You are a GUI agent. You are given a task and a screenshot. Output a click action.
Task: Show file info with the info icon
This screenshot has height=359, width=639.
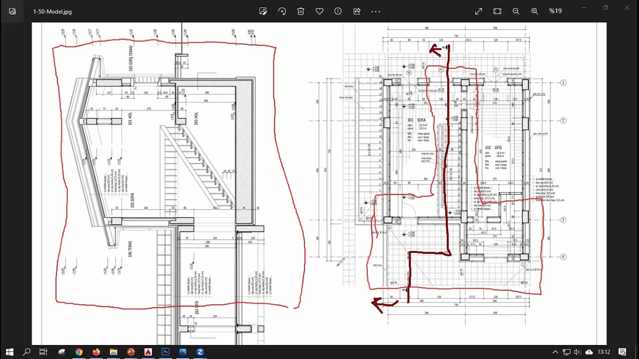point(338,11)
